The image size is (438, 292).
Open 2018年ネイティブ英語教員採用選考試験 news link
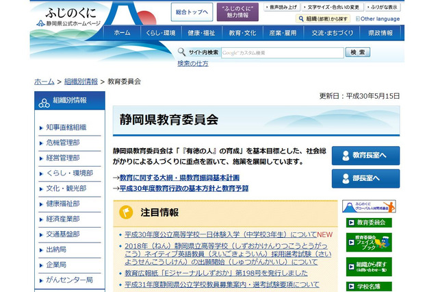pos(228,254)
